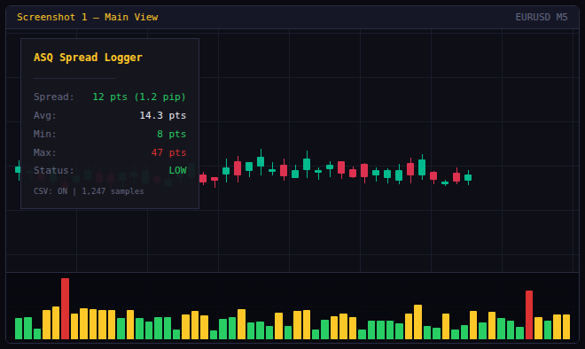Screen dimensions: 585x349
Task: Click the "47 pts" maximum value
Action: (x=168, y=152)
